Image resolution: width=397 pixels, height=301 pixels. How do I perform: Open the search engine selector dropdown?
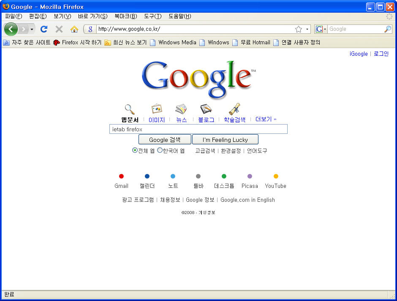pyautogui.click(x=321, y=29)
